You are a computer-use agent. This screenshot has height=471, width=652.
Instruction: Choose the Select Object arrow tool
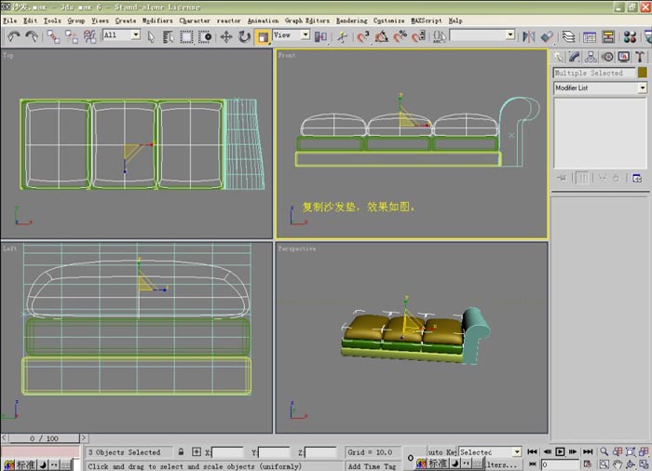pos(151,37)
